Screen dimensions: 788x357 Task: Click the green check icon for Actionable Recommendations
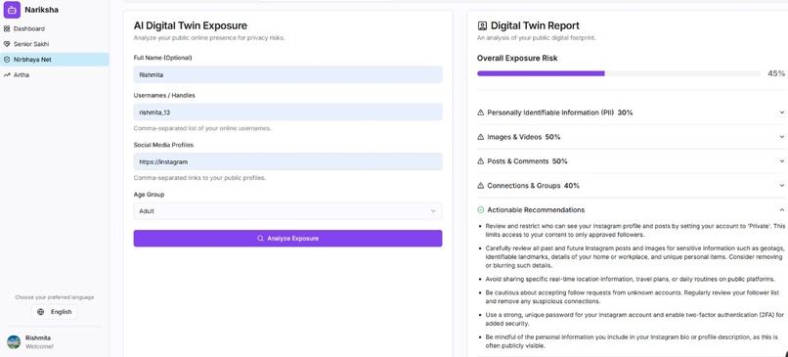tap(480, 209)
